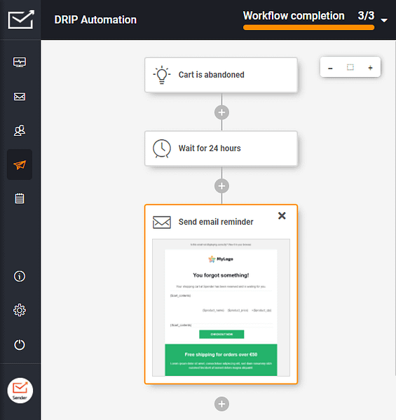The height and width of the screenshot is (420, 396).
Task: Open the email reminder template preview
Action: click(x=221, y=307)
